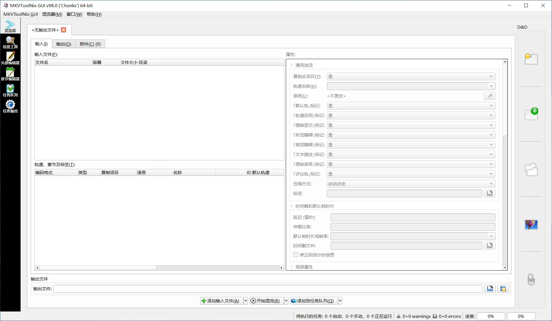Browse for the 输出文件 location
Image resolution: width=552 pixels, height=321 pixels.
click(x=490, y=289)
